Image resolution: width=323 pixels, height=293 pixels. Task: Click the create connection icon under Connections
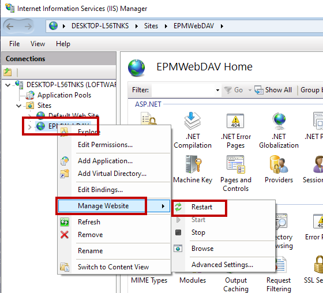7,72
